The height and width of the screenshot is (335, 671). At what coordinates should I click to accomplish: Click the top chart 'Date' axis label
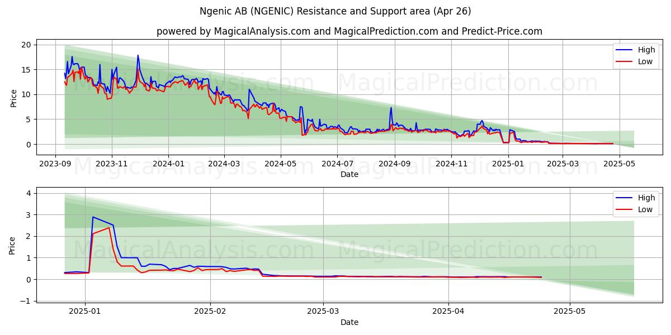tap(349, 174)
